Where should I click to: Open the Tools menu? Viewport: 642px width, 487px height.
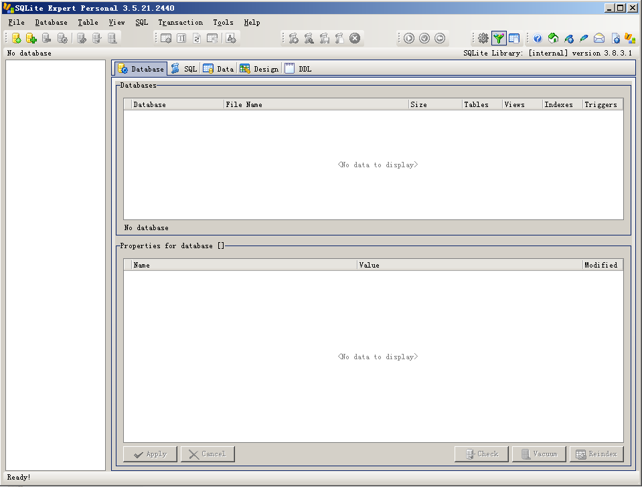click(x=223, y=23)
